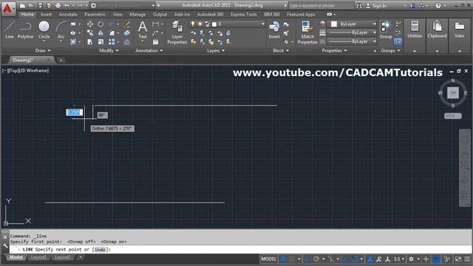Viewport: 473px width, 266px height.
Task: Click Match Properties tool
Action: click(307, 33)
